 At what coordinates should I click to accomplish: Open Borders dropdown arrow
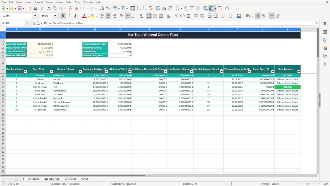click(x=227, y=16)
